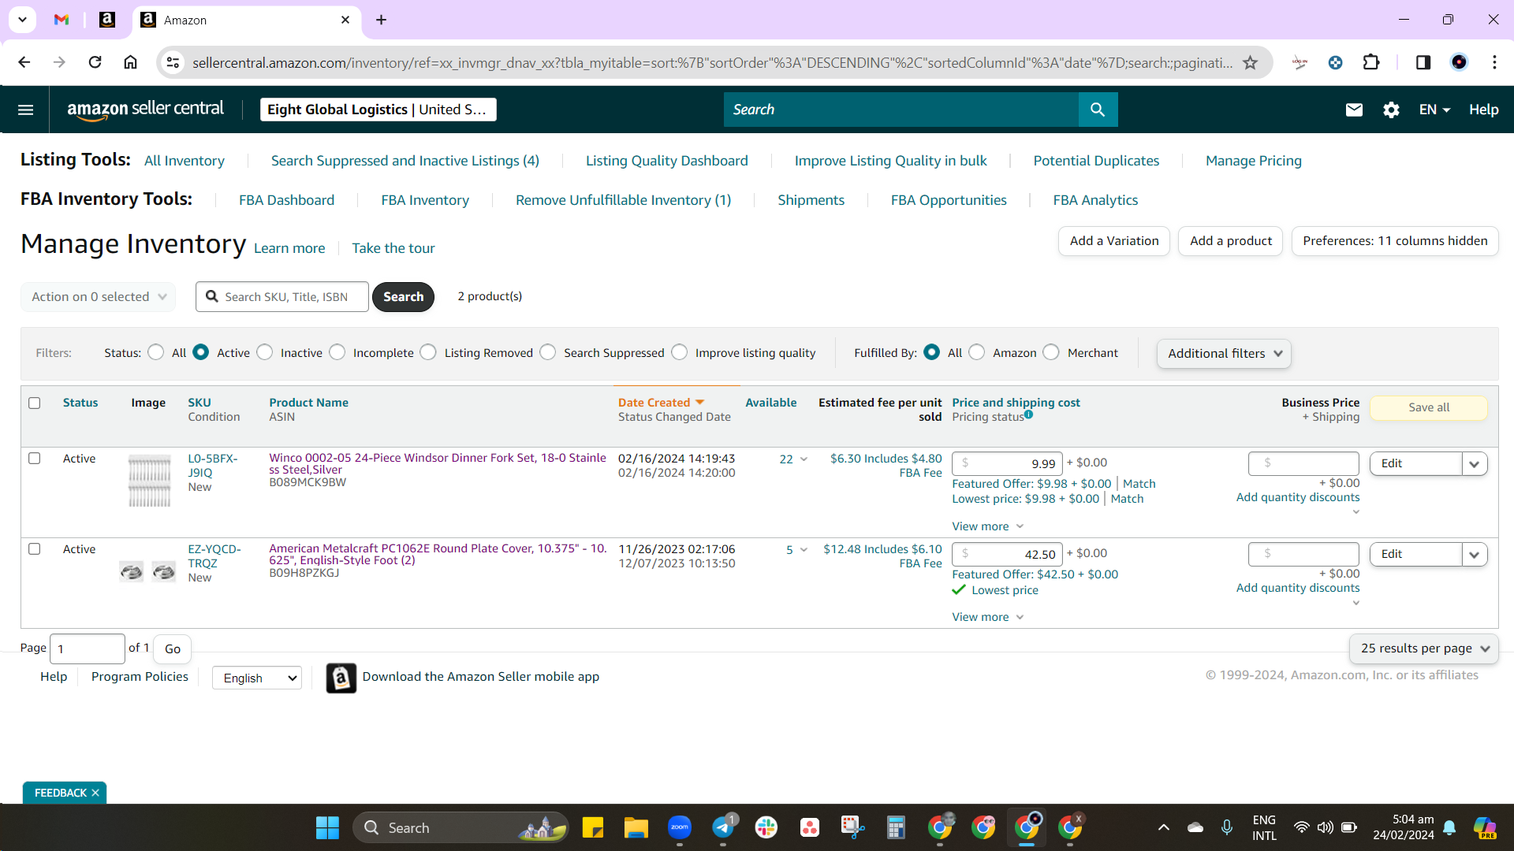Change the 25 results per page dropdown
Image resolution: width=1514 pixels, height=851 pixels.
tap(1424, 648)
